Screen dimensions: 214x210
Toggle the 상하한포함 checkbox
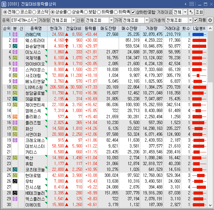[133, 12]
